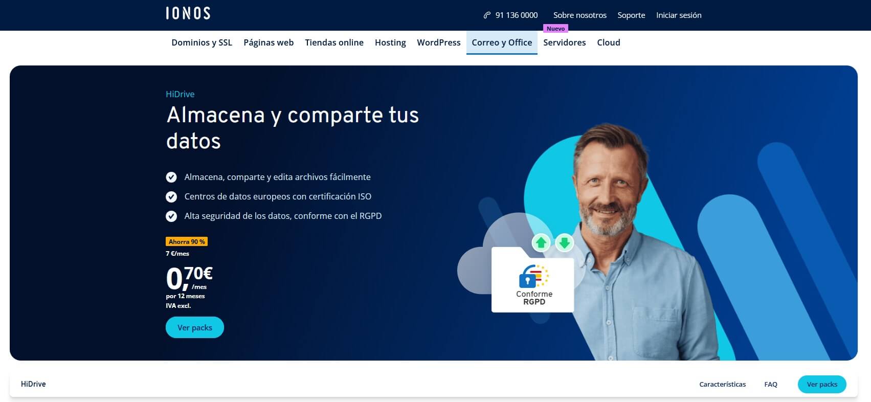The height and width of the screenshot is (402, 871).
Task: Click the IONOS logo
Action: (188, 13)
